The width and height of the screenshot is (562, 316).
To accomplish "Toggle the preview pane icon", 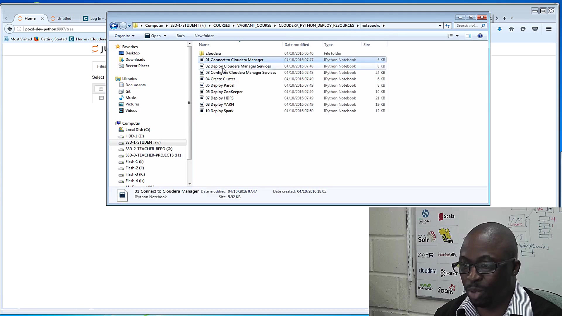I will [x=468, y=36].
